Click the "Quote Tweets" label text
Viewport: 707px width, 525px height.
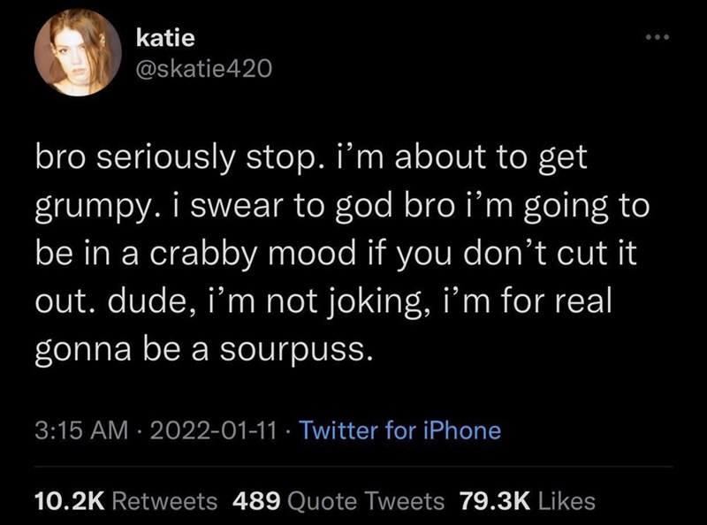pyautogui.click(x=366, y=501)
